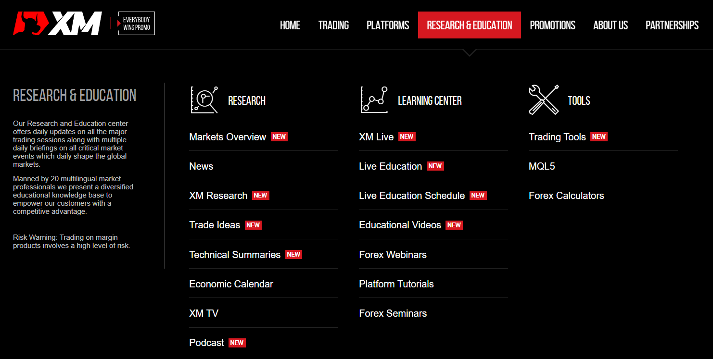
Task: Open the XM TV link
Action: point(204,313)
